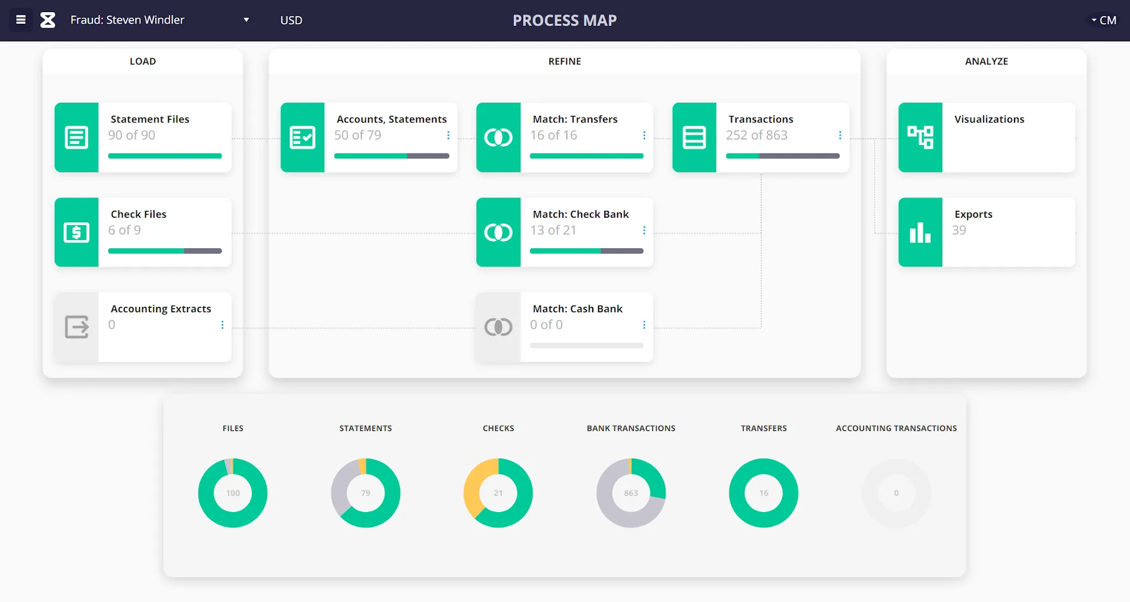Click the app logo beside the hamburger menu
Screen dimensions: 1130x602
click(x=47, y=20)
